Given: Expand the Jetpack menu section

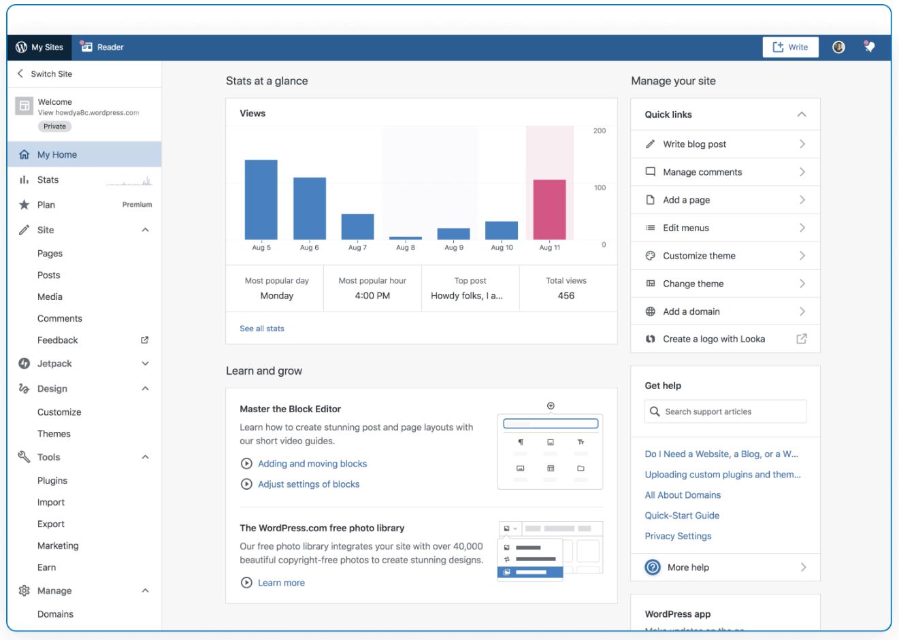Looking at the screenshot, I should pyautogui.click(x=145, y=363).
